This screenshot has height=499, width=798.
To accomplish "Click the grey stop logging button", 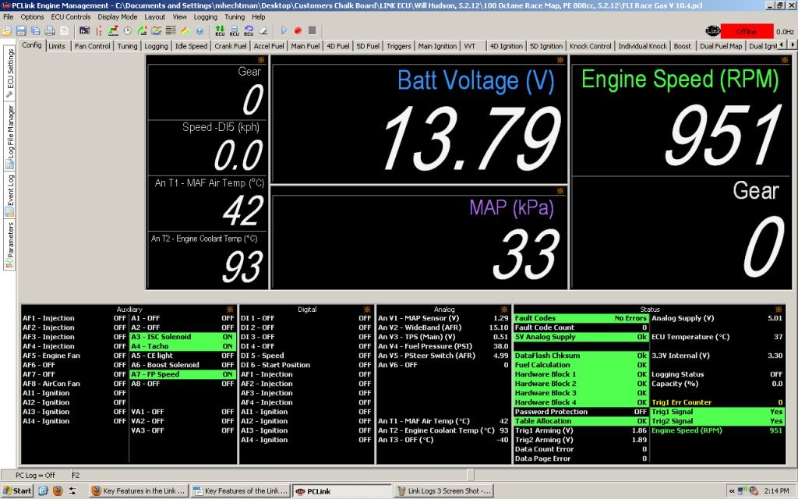I will click(x=312, y=30).
